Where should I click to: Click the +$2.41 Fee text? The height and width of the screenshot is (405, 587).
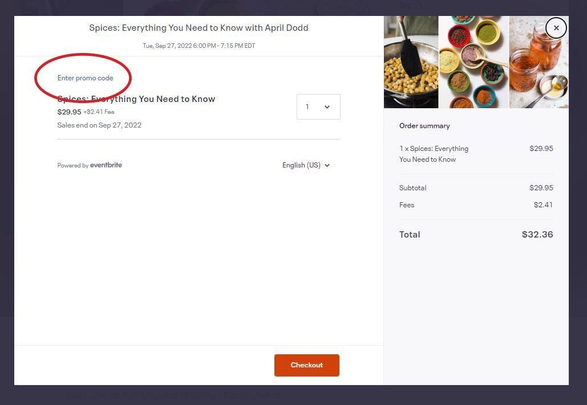99,112
